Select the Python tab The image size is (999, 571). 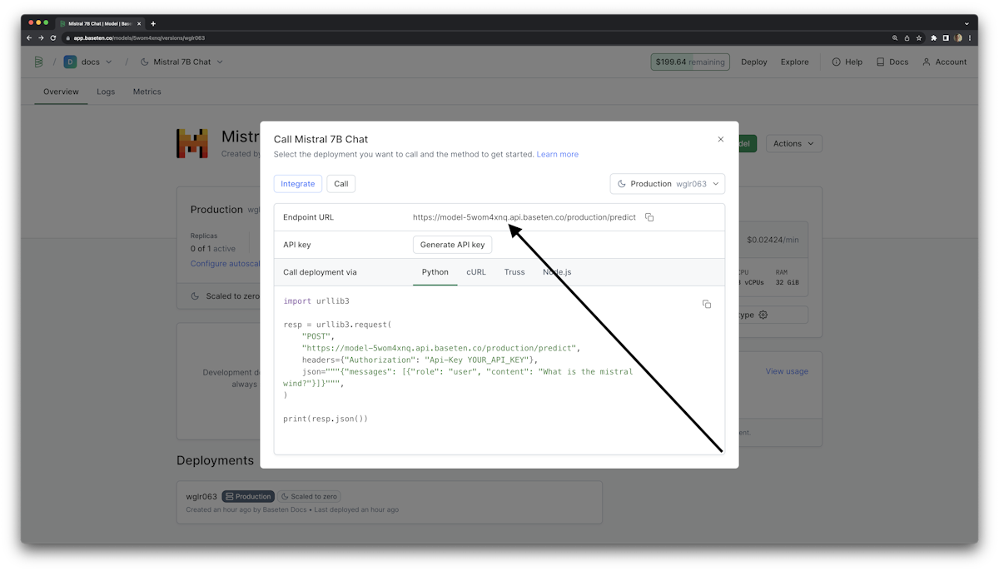pos(435,272)
